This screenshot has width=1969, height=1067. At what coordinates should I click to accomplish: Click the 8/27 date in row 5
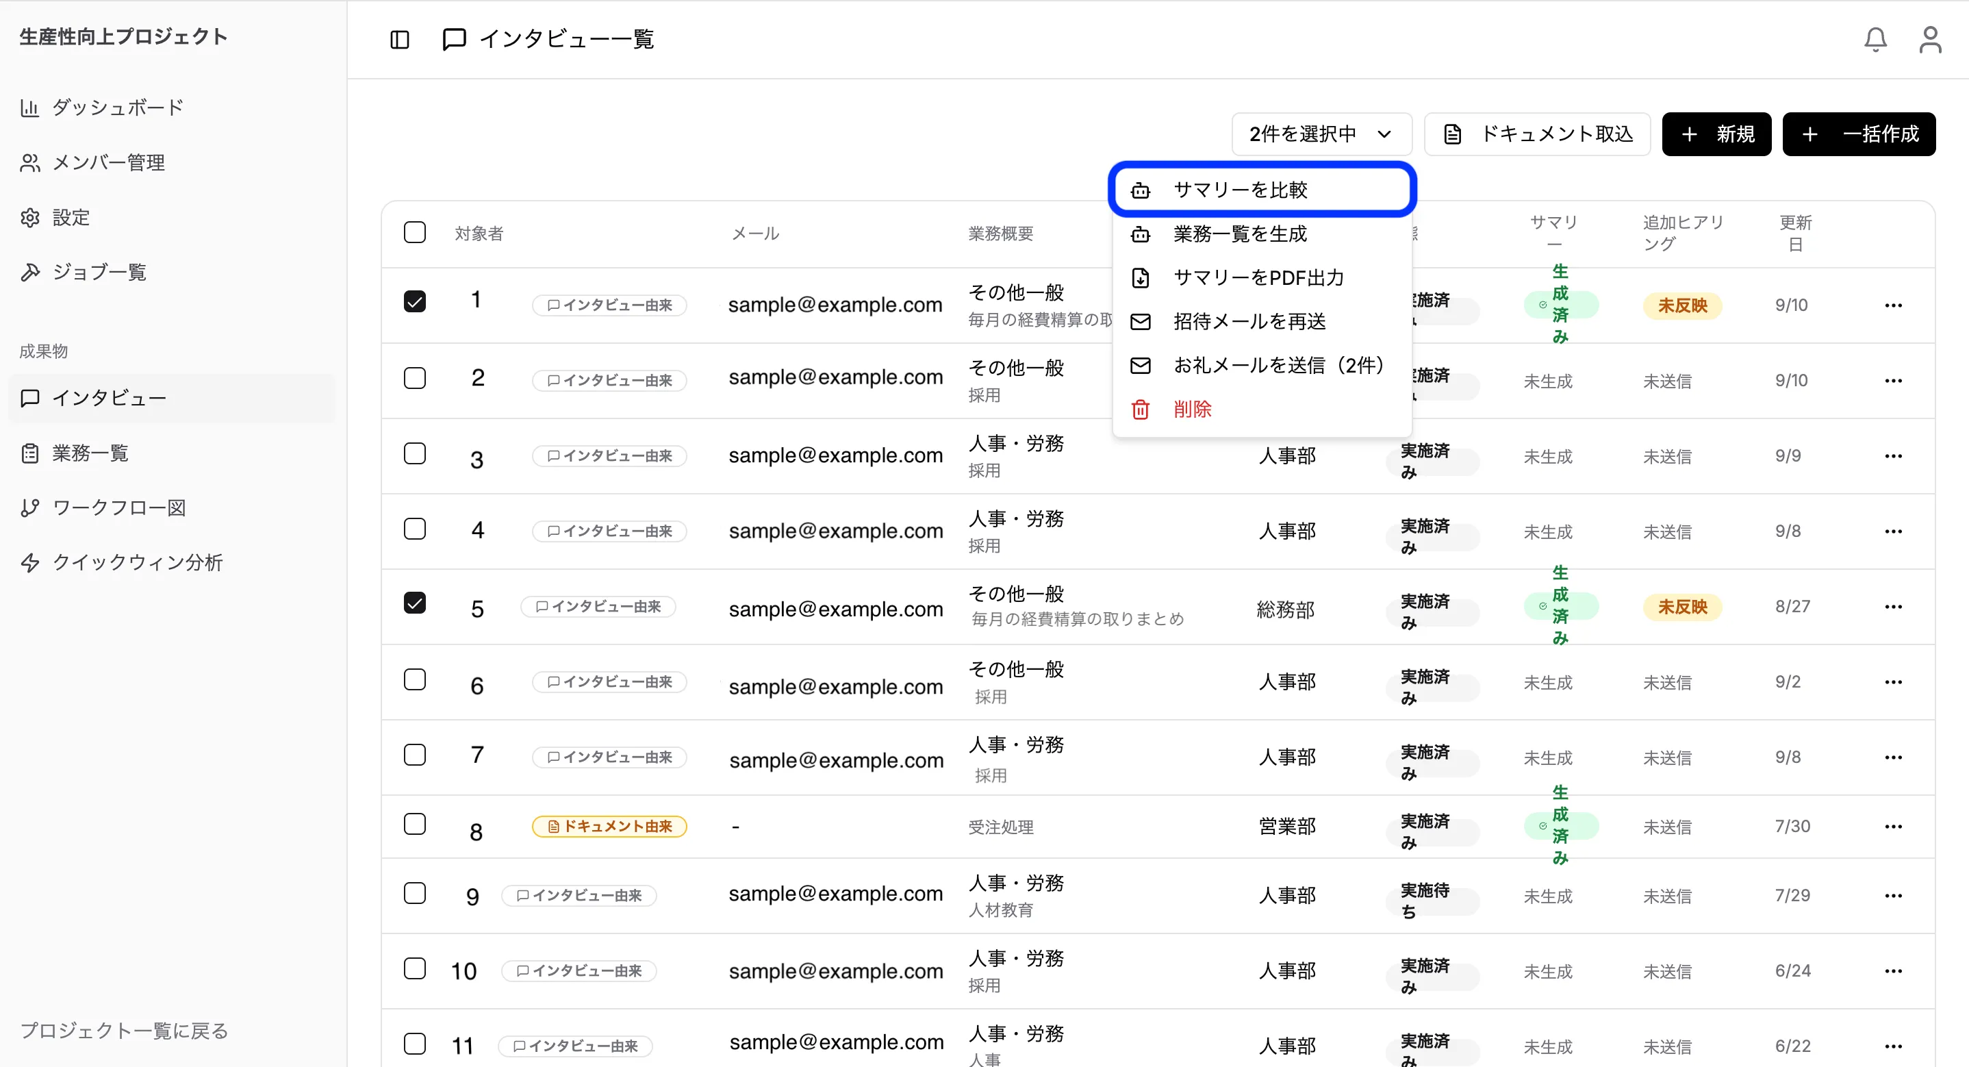1792,607
